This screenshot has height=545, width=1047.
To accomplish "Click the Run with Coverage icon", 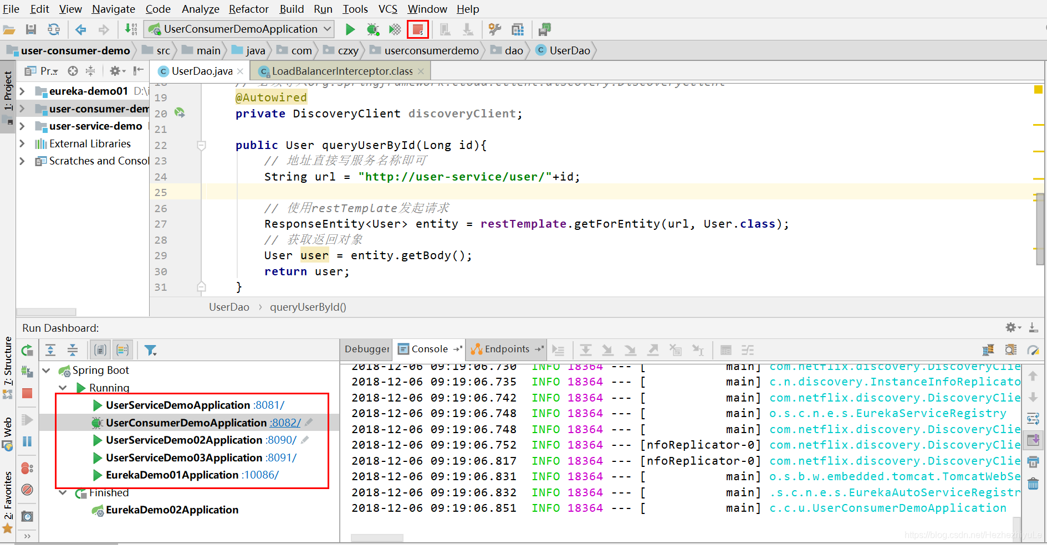I will click(x=395, y=29).
